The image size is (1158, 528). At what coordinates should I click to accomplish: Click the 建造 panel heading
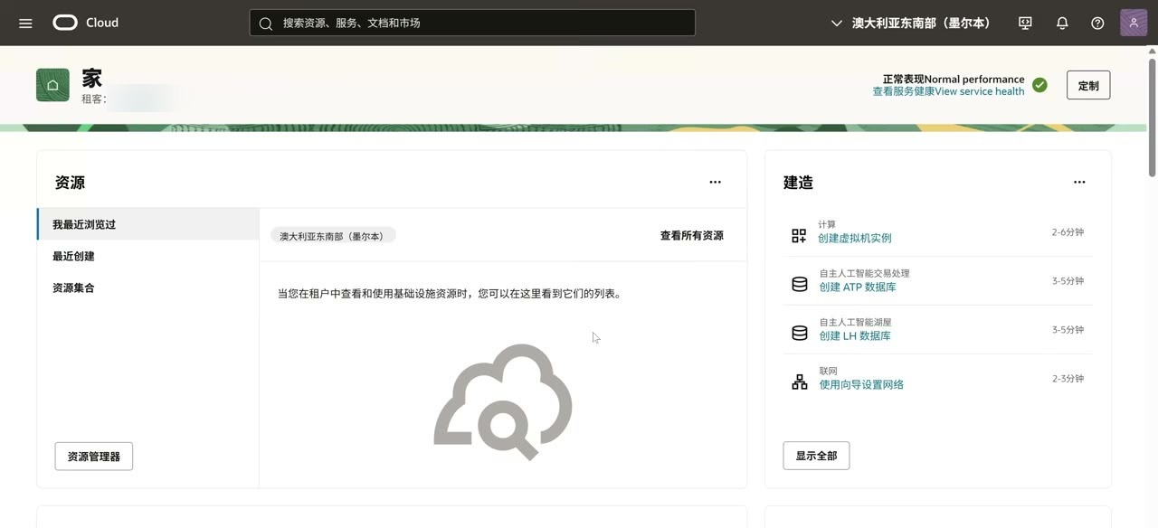[798, 183]
